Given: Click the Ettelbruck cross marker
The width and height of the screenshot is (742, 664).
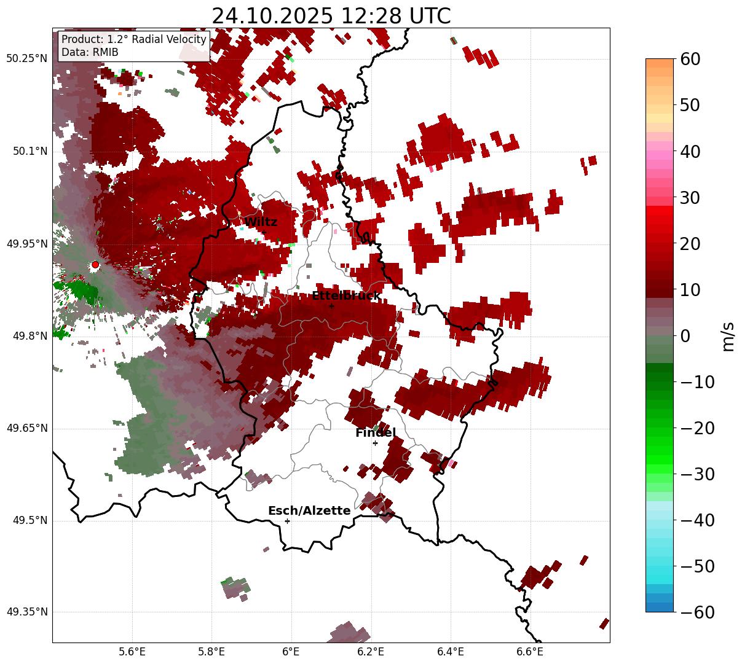Looking at the screenshot, I should pos(331,306).
